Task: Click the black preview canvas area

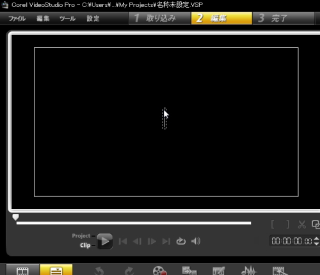Action: click(166, 122)
